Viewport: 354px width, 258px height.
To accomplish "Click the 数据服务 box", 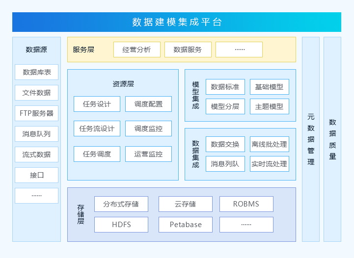I will coord(188,50).
